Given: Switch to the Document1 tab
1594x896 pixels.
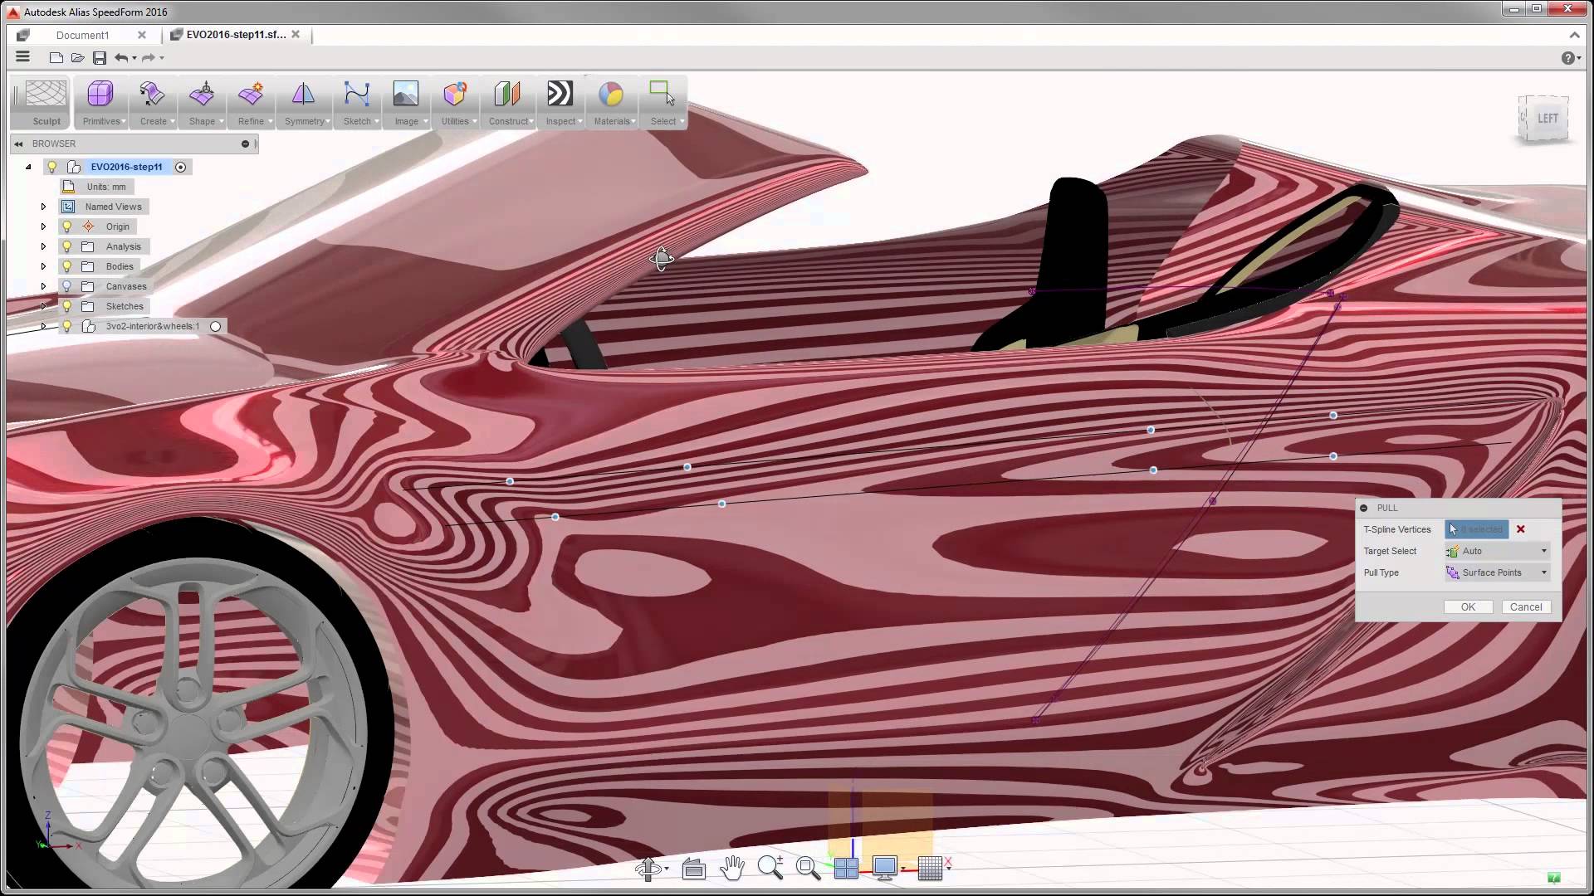Looking at the screenshot, I should point(82,35).
